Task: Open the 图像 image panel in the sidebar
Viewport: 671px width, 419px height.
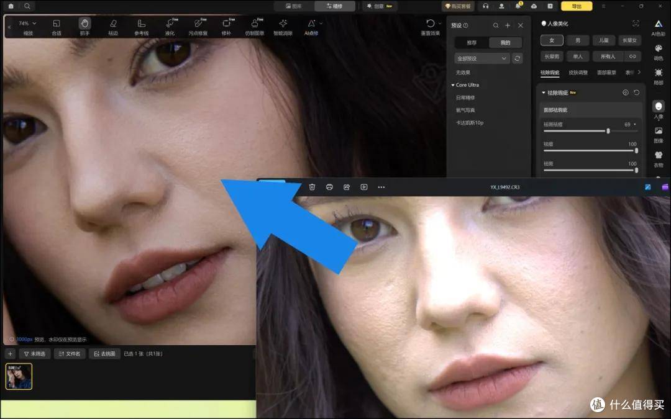Action: click(658, 134)
